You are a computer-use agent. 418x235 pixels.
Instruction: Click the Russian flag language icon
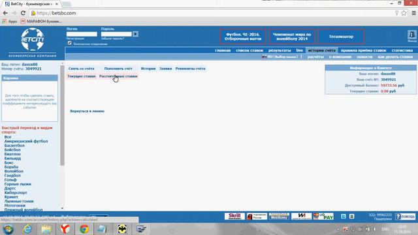point(264,57)
